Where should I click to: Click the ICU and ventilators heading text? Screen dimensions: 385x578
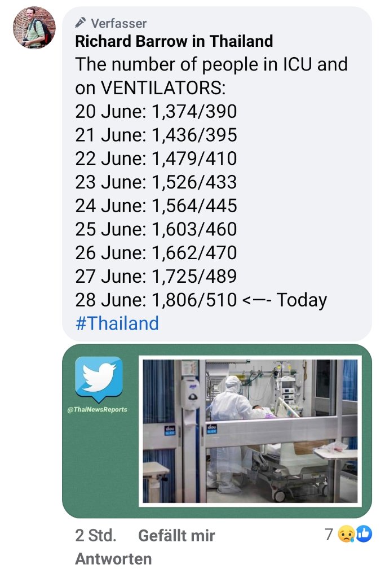(211, 76)
